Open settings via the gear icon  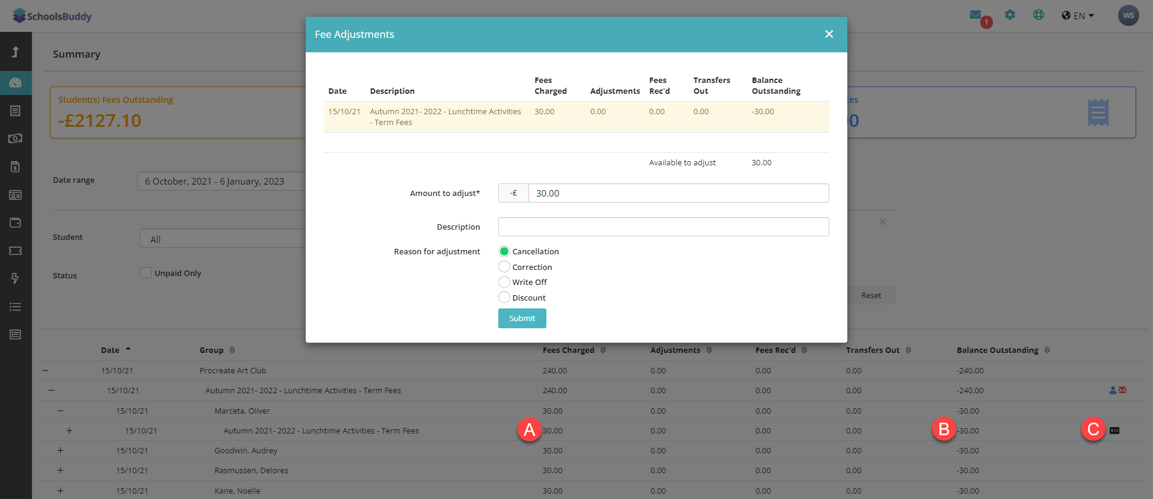pos(1010,15)
